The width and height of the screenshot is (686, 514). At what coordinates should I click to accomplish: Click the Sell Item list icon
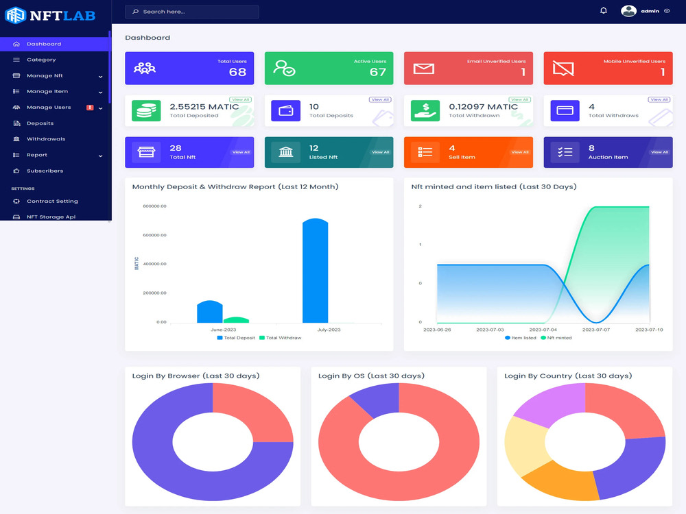point(425,152)
